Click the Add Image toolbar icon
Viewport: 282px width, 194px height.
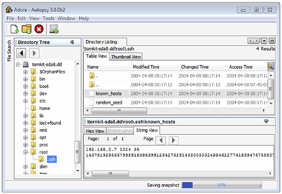(54, 29)
